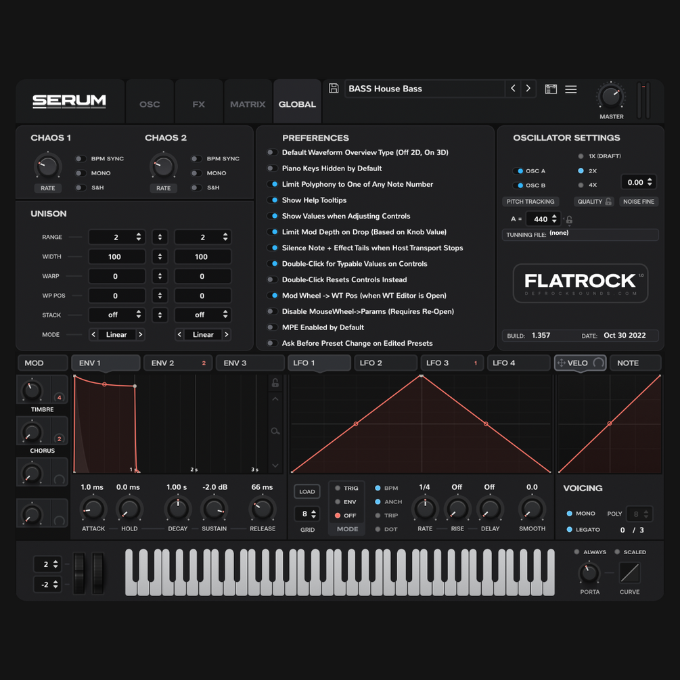This screenshot has height=680, width=680.
Task: Click the Chaos 1 Rate knob
Action: [48, 166]
